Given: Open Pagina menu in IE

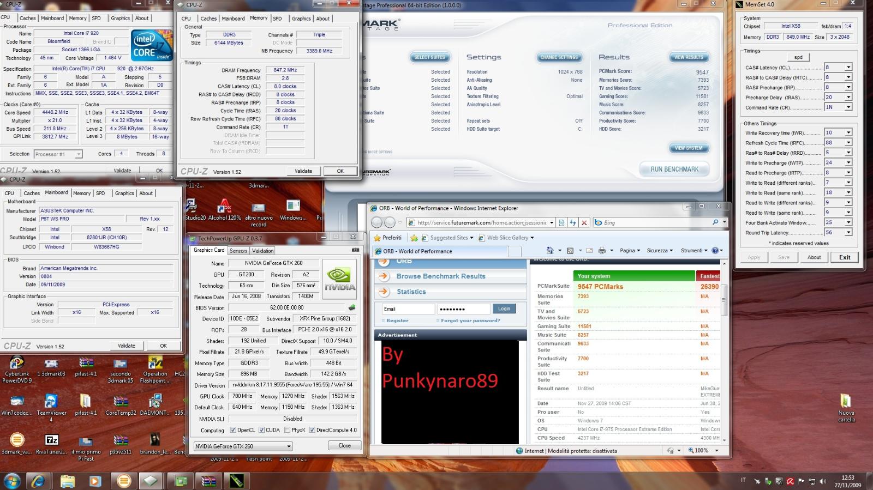Looking at the screenshot, I should (630, 251).
